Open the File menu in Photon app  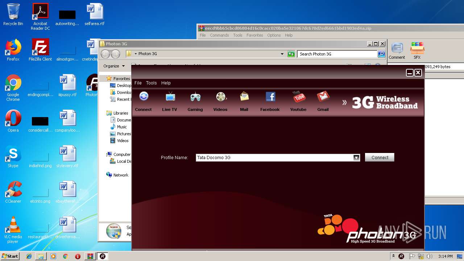[x=138, y=83]
